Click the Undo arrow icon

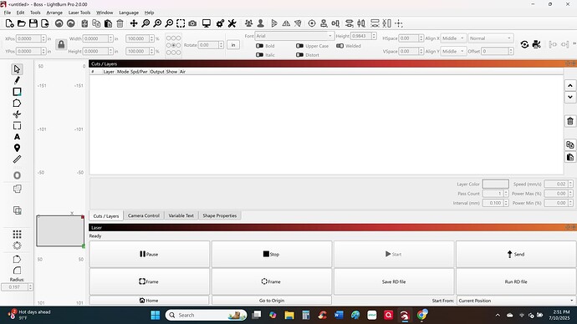click(x=59, y=23)
